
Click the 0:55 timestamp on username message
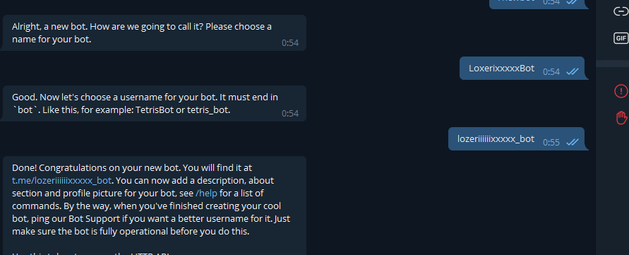[x=551, y=142]
